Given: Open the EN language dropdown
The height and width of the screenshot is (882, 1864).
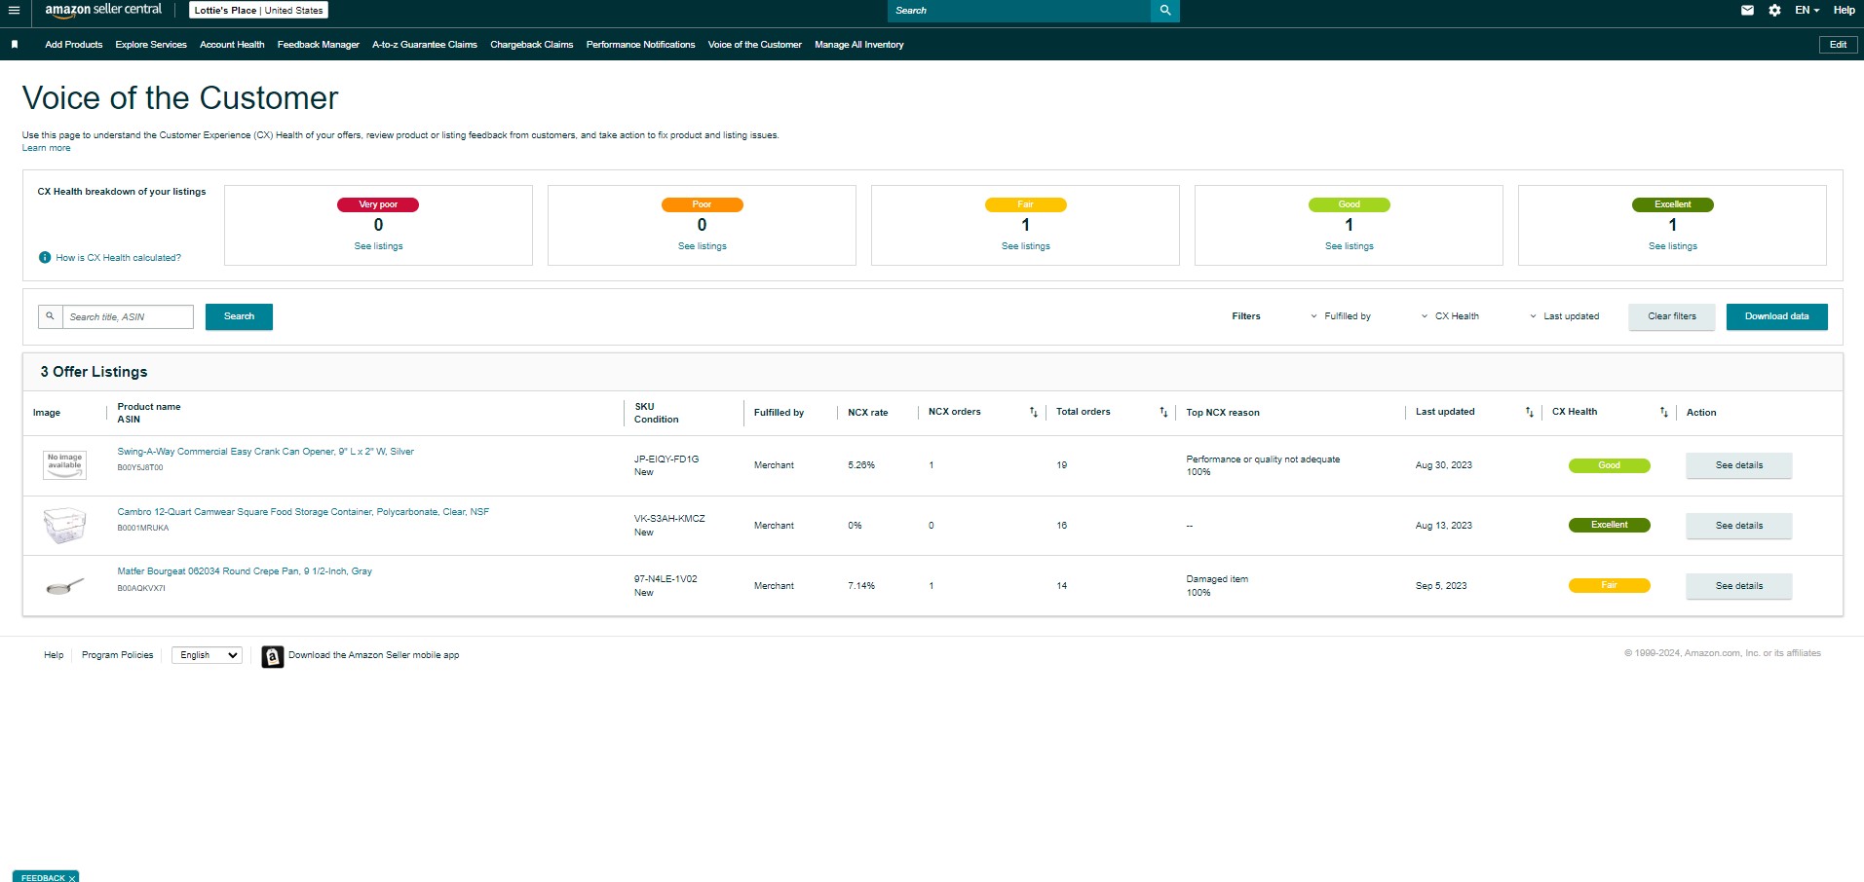Looking at the screenshot, I should pyautogui.click(x=1807, y=10).
